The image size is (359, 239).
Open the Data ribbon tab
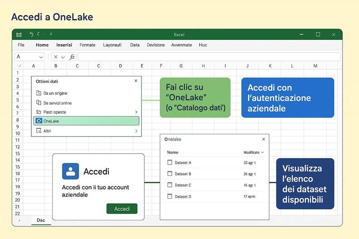[135, 45]
